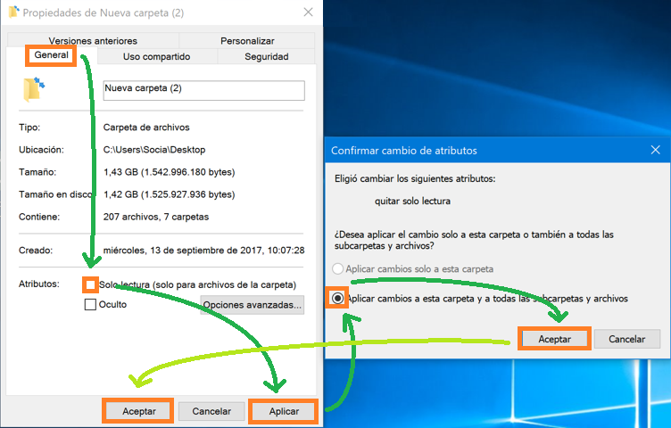Click the disk size value 1,42 GB
671x428 pixels.
(169, 194)
